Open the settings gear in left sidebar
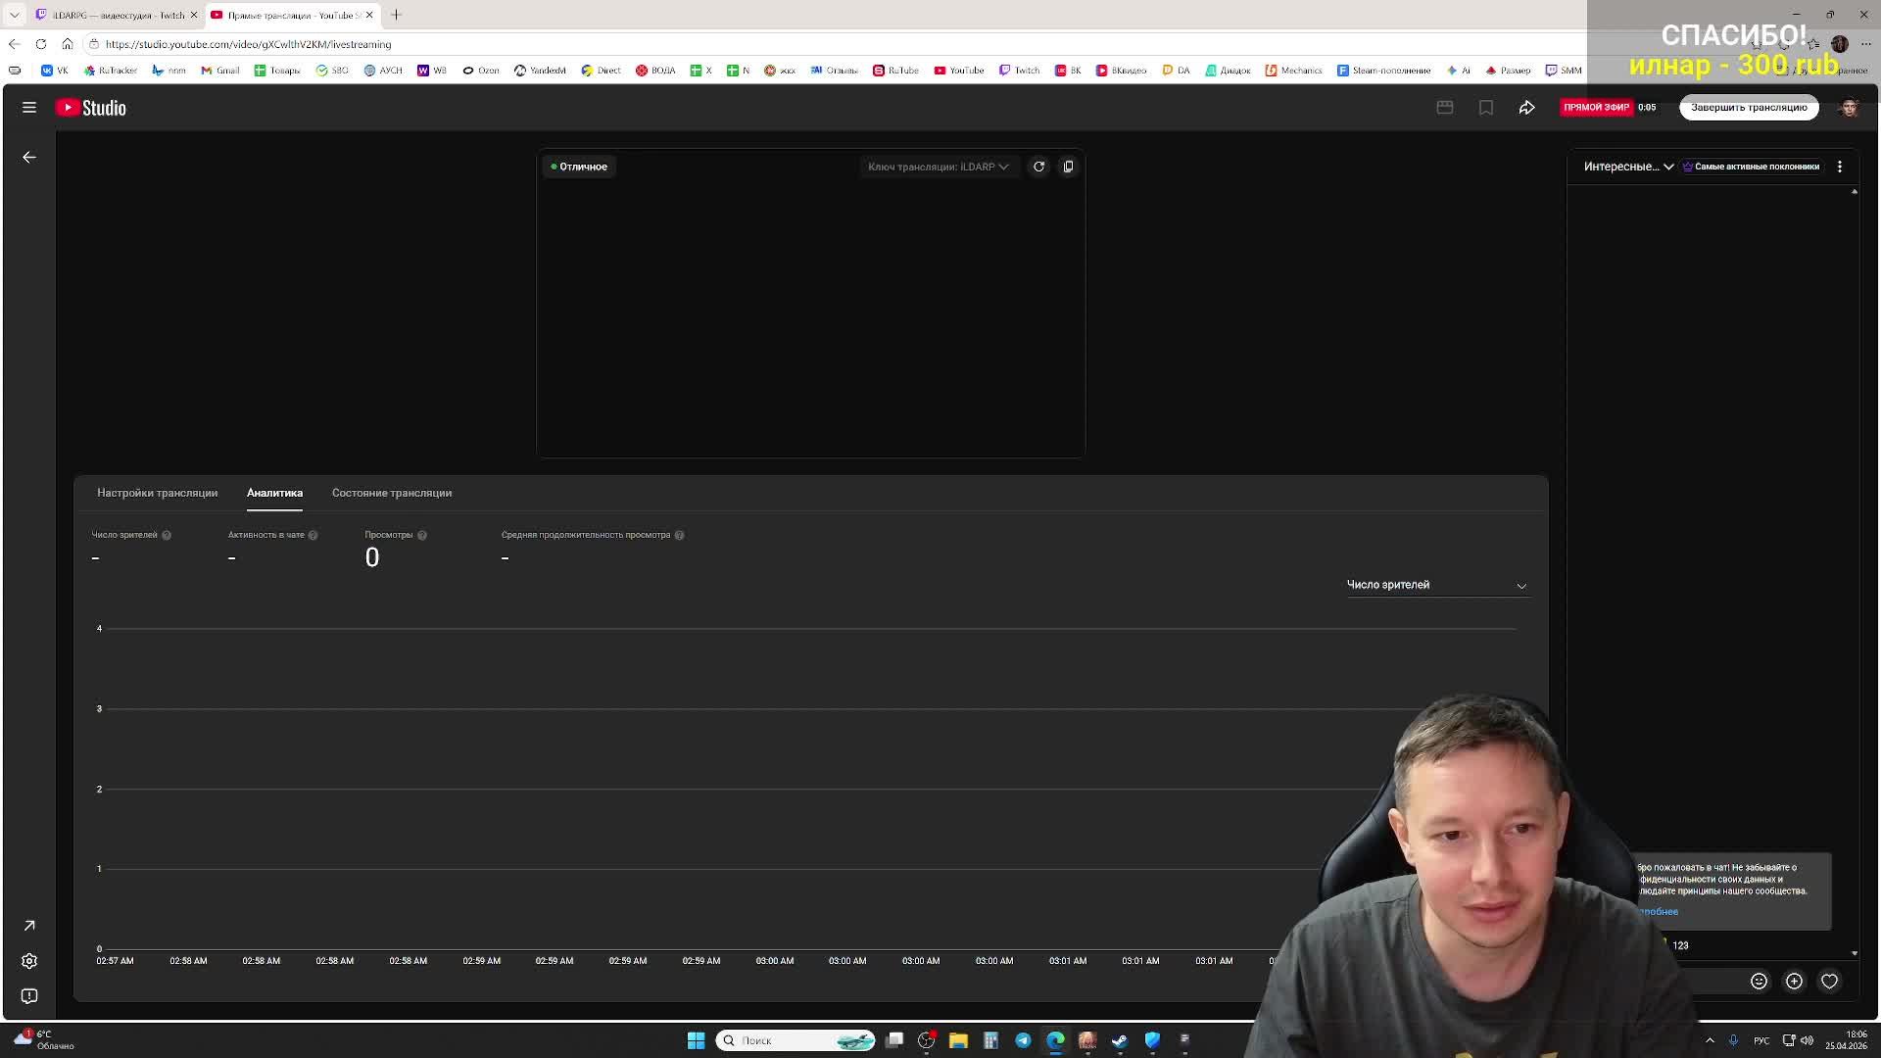Viewport: 1881px width, 1058px height. [29, 961]
